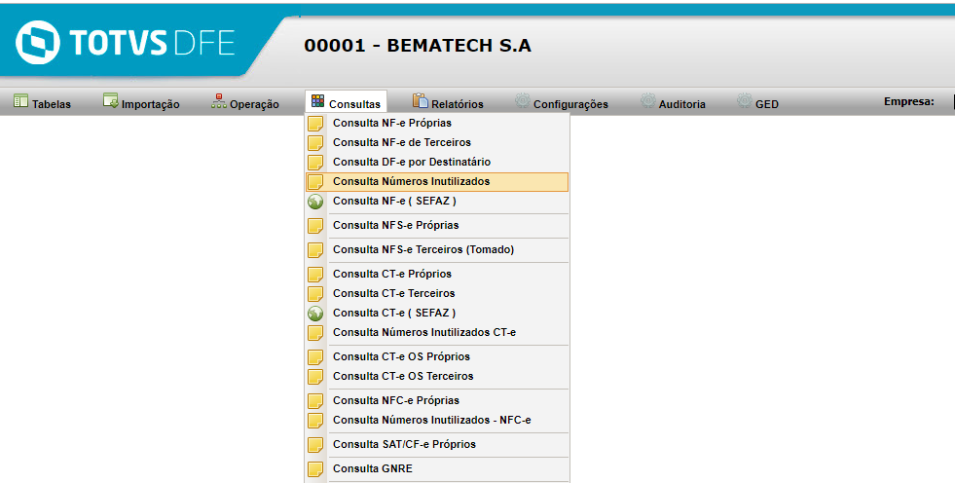The width and height of the screenshot is (955, 483).
Task: Open Consulta Números Inutilizados CT-e
Action: (x=437, y=333)
